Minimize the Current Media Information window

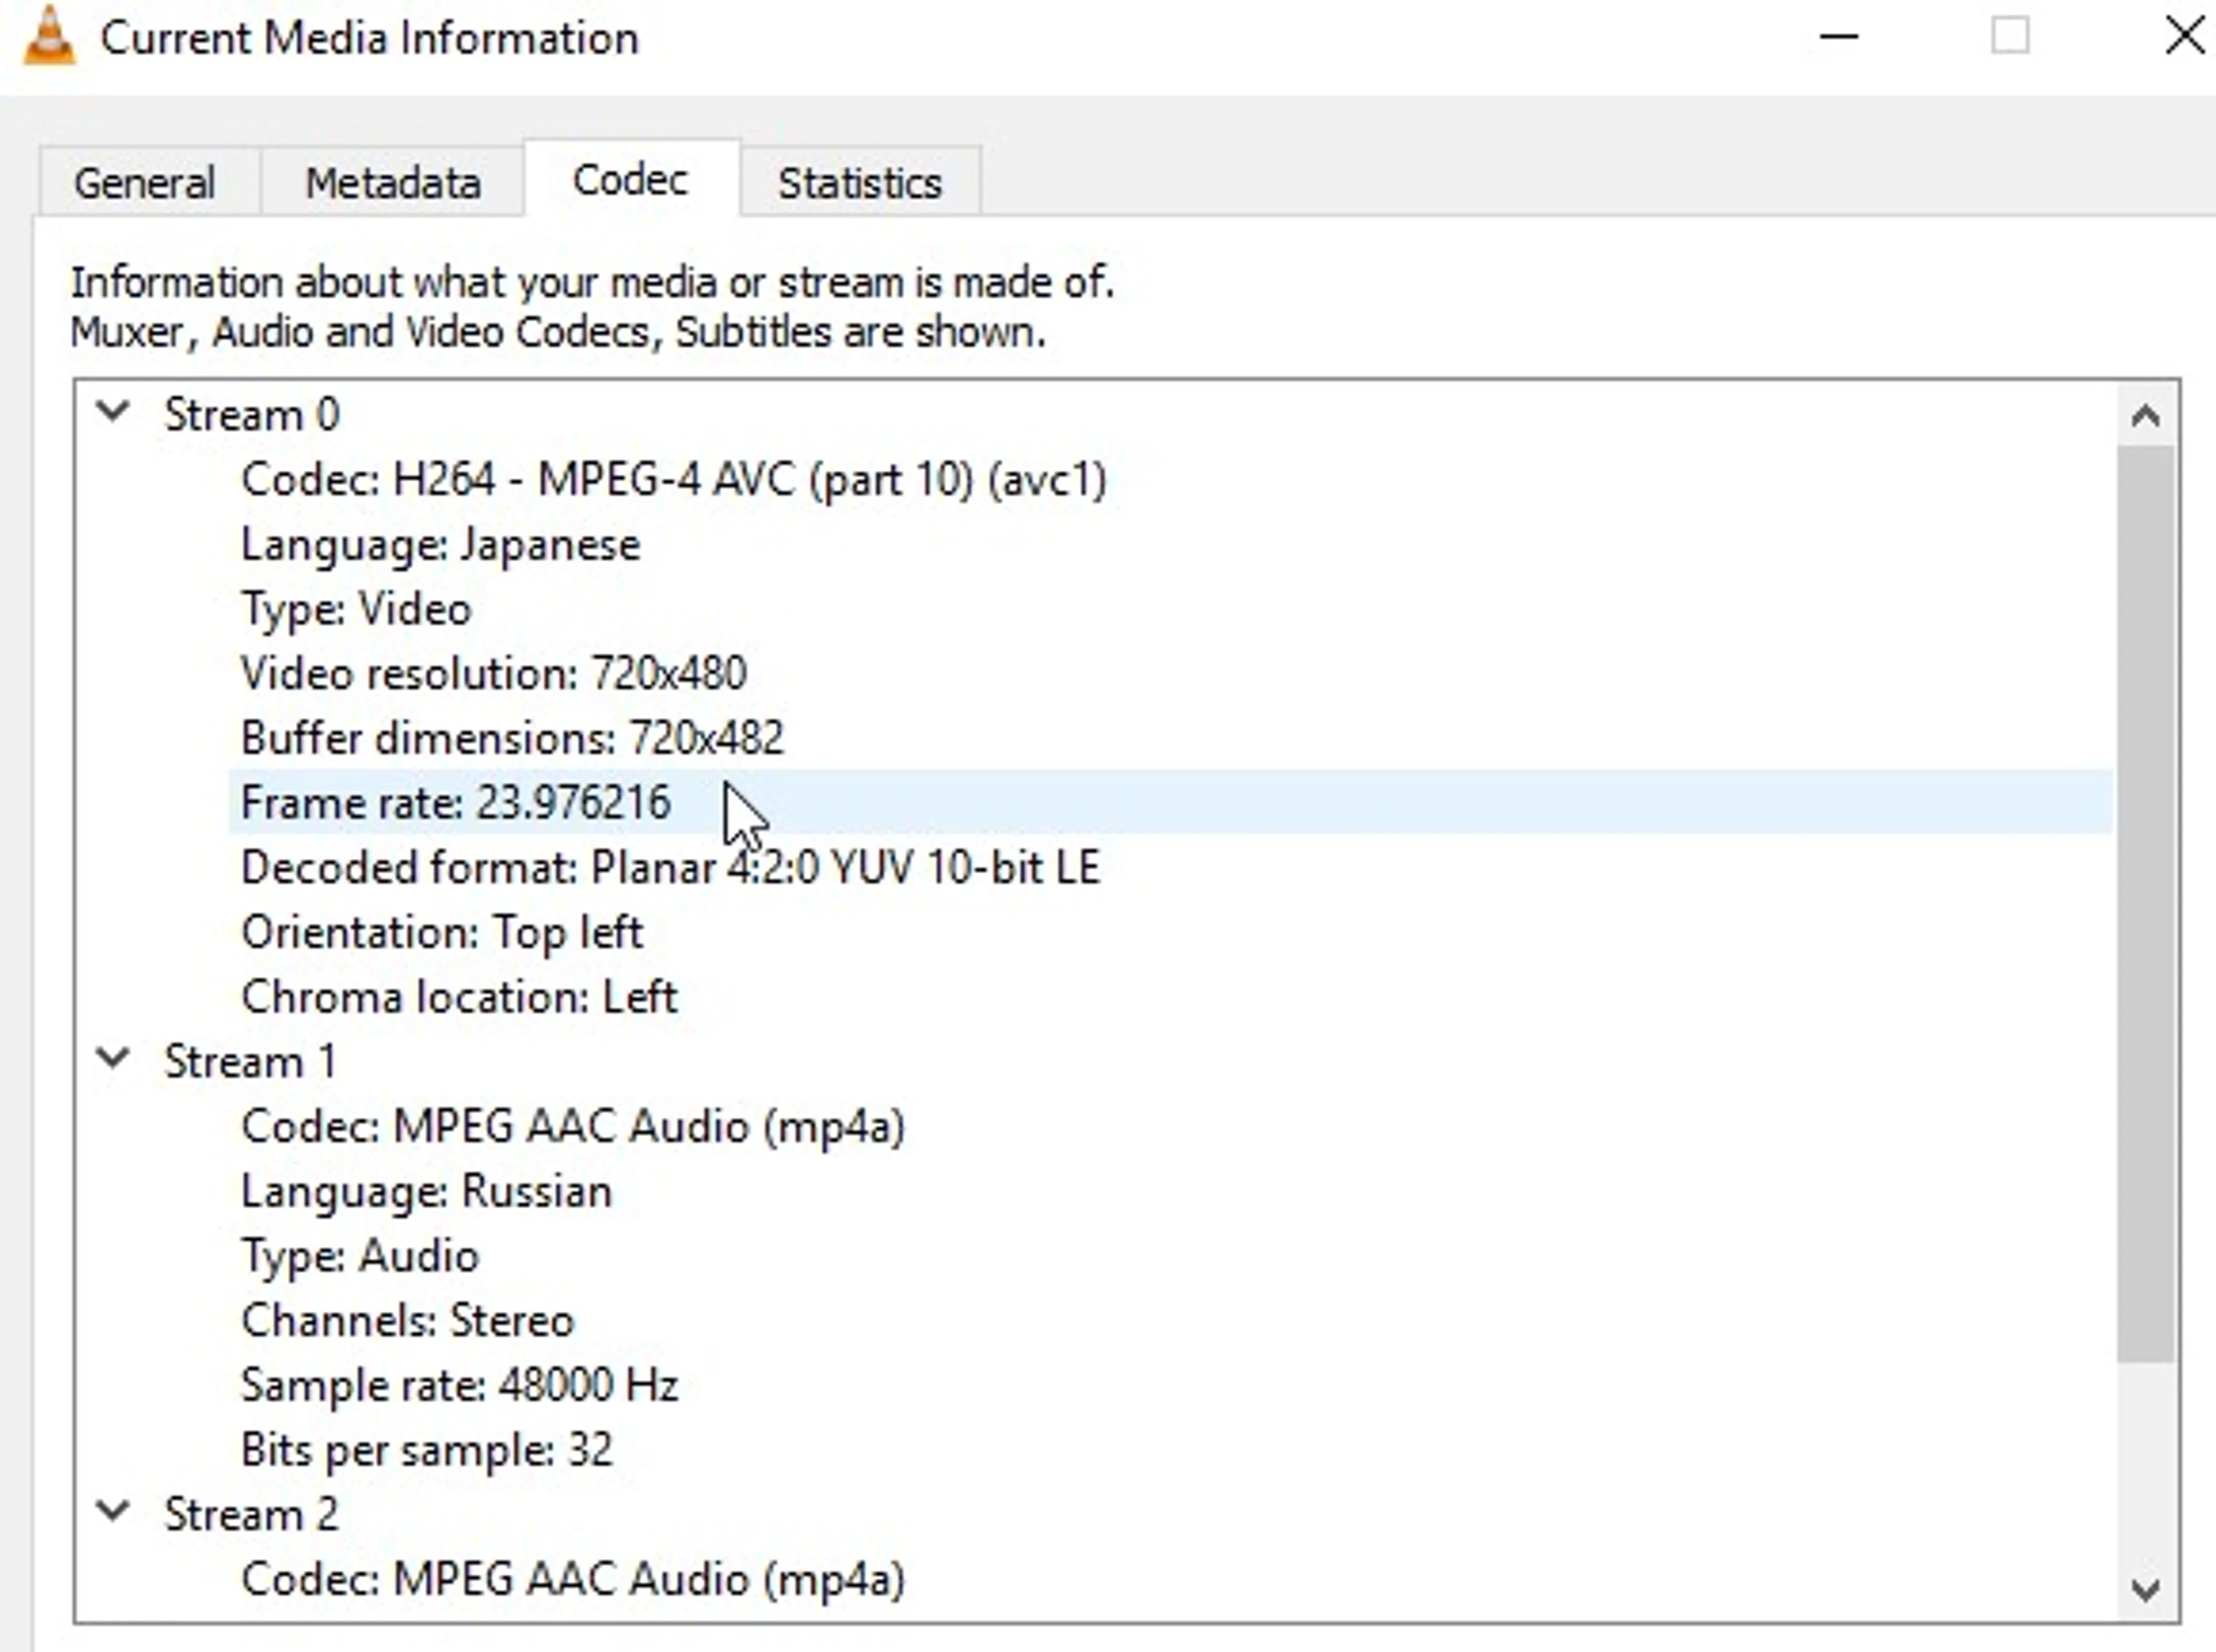click(x=1839, y=37)
